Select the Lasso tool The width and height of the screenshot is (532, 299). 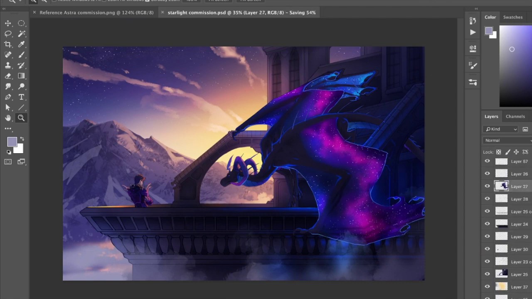(8, 34)
